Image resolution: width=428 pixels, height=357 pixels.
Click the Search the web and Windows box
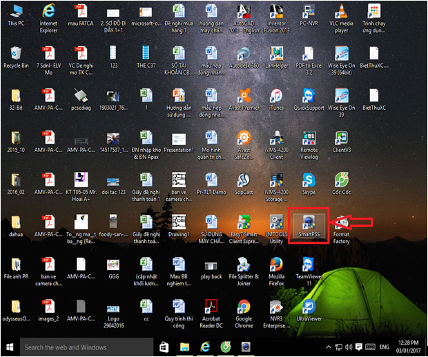pos(83,347)
